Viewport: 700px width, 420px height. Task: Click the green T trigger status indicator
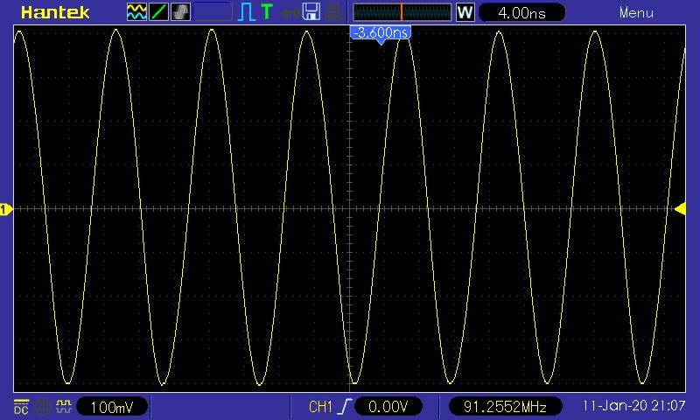pos(267,12)
